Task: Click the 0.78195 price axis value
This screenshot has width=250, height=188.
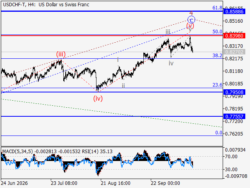Action: point(234,109)
